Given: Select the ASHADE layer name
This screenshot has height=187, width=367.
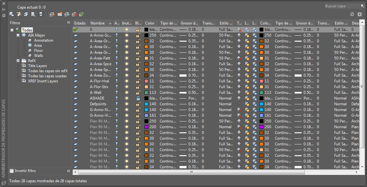Looking at the screenshot, I should tap(97, 98).
